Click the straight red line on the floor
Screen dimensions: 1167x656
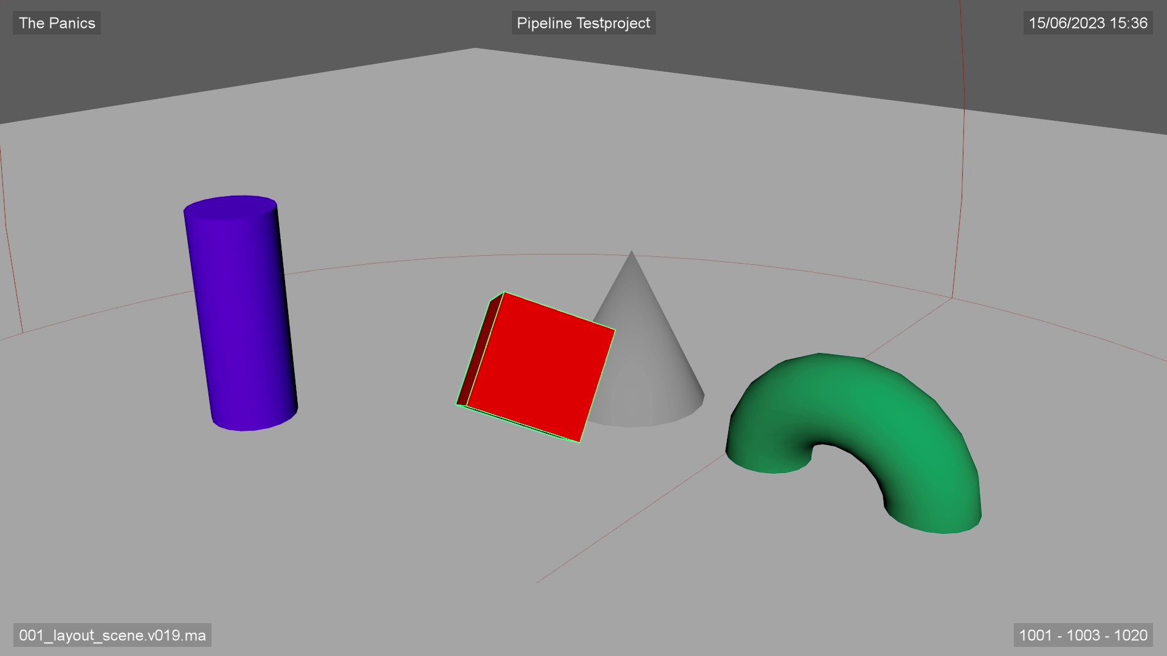(x=632, y=518)
